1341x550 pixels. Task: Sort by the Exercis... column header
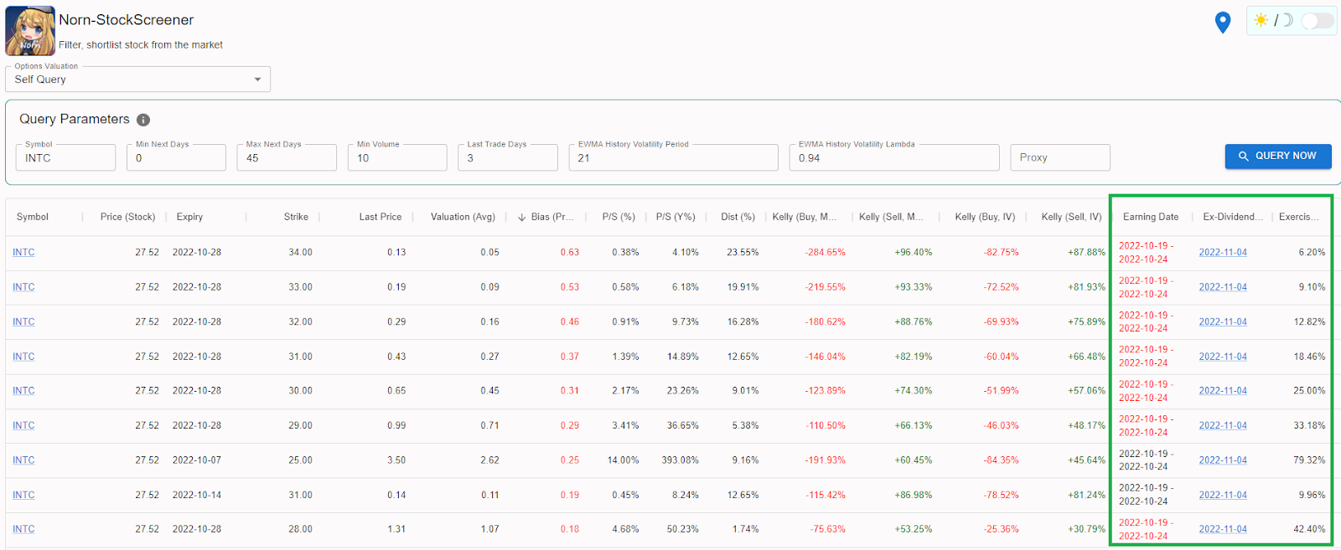1298,217
